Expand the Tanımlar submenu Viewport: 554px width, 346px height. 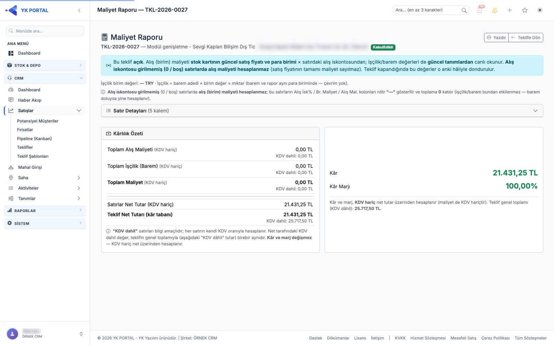(x=45, y=199)
